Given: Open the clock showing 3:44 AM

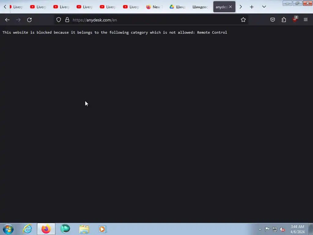Looking at the screenshot, I should 297,229.
